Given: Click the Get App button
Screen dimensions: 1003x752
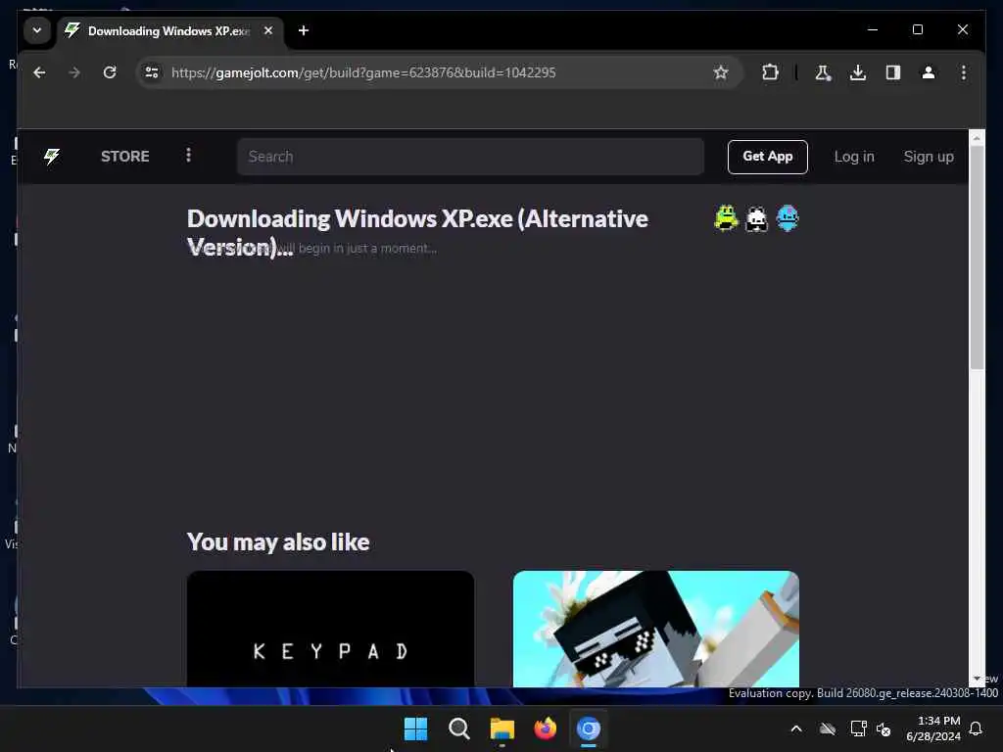Looking at the screenshot, I should click(767, 157).
